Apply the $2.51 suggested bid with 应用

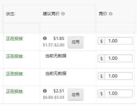[75, 95]
